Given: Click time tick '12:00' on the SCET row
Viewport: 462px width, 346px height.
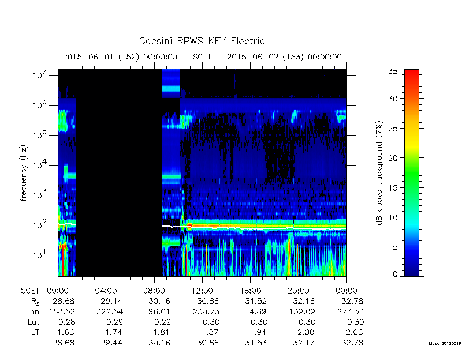Looking at the screenshot, I should [x=202, y=291].
